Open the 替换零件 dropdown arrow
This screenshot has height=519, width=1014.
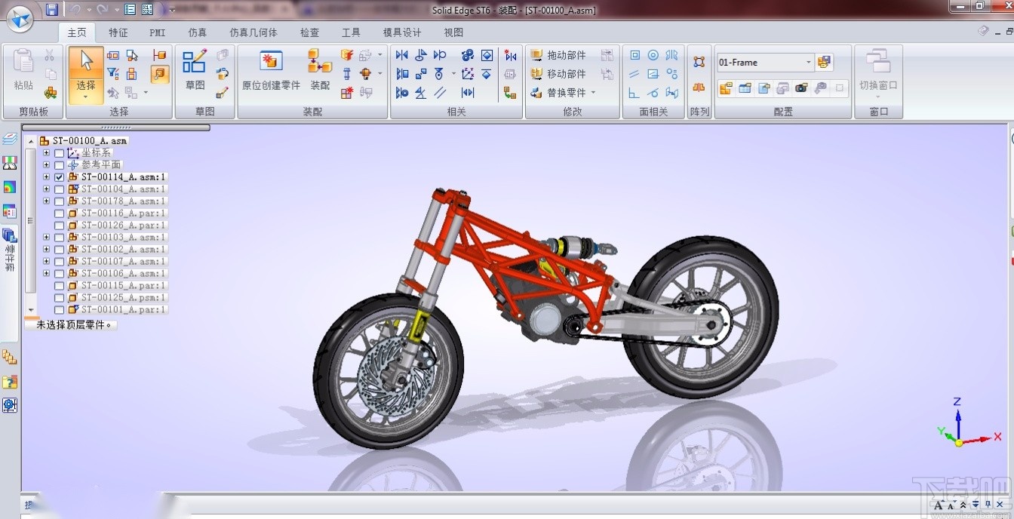[x=593, y=93]
